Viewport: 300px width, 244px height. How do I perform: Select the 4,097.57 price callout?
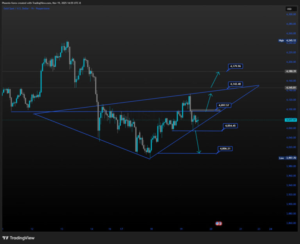pyautogui.click(x=224, y=105)
